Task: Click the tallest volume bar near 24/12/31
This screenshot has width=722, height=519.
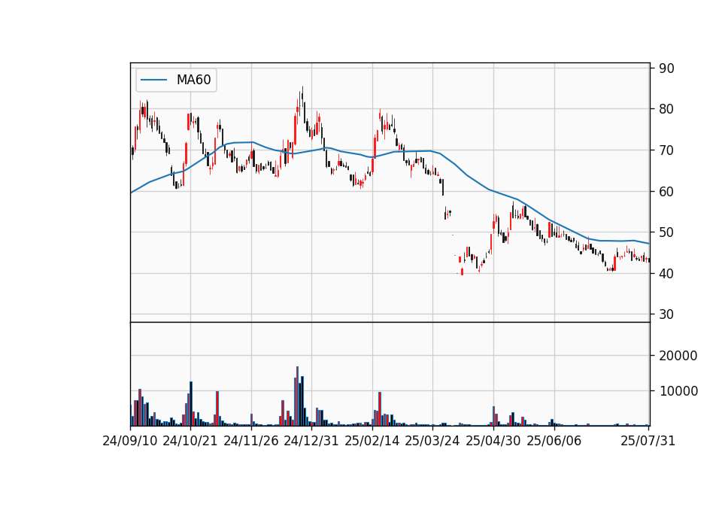Action: point(298,396)
